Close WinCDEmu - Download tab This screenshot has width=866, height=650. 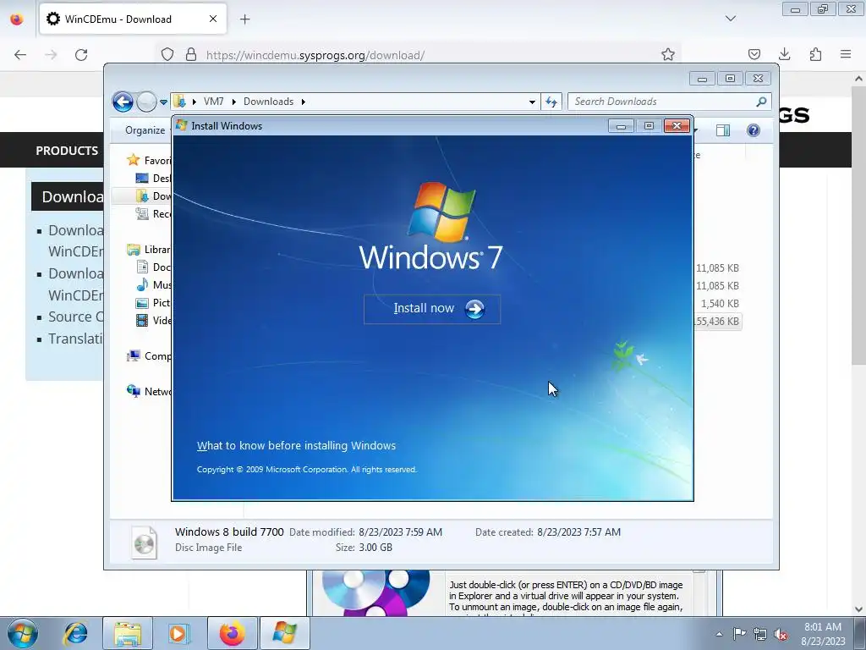click(213, 19)
